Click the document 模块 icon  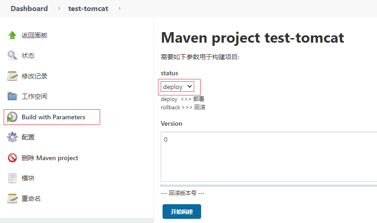(12, 178)
